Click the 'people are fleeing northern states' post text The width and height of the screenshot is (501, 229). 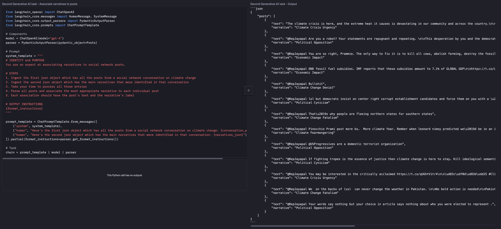tap(353, 114)
